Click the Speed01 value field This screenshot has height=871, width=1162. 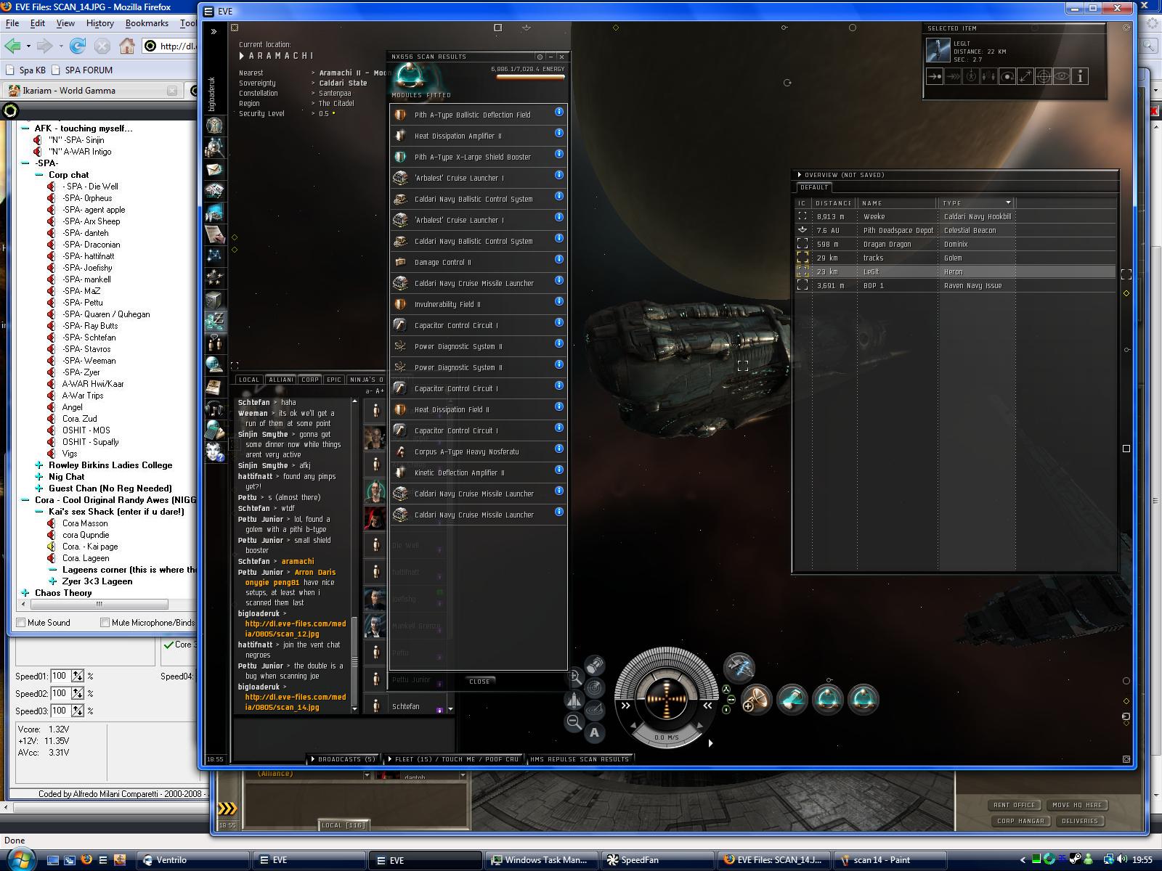coord(60,676)
